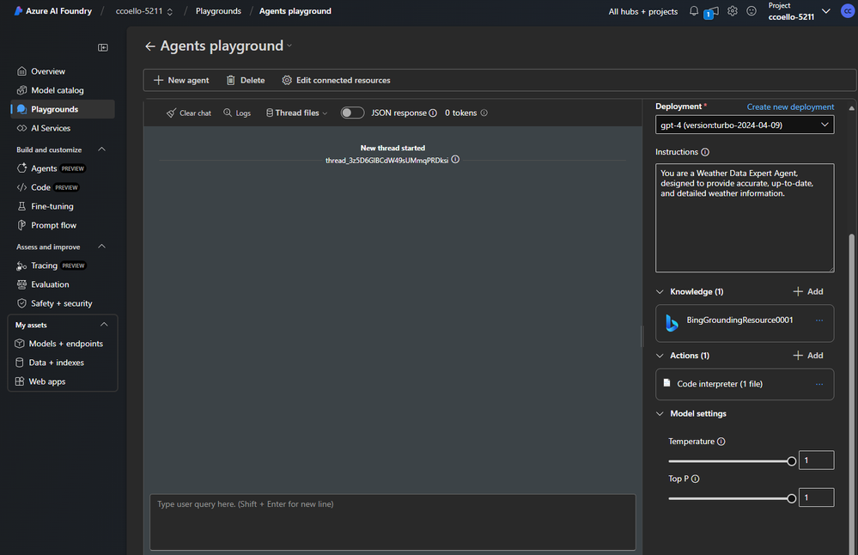
Task: Open AI Services in the sidebar
Action: tap(63, 128)
